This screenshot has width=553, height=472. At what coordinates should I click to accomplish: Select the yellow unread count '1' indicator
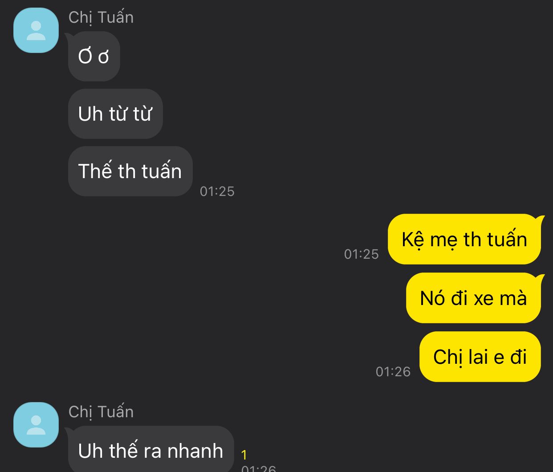pos(244,455)
